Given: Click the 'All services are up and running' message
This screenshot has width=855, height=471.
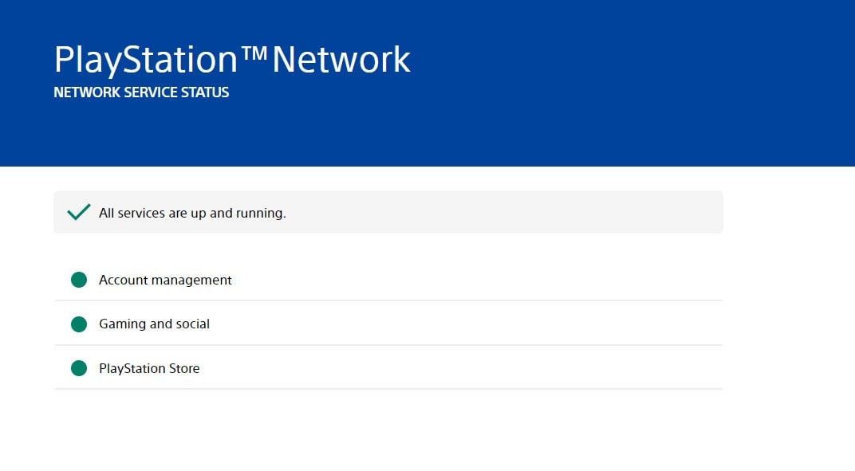Looking at the screenshot, I should coord(192,213).
